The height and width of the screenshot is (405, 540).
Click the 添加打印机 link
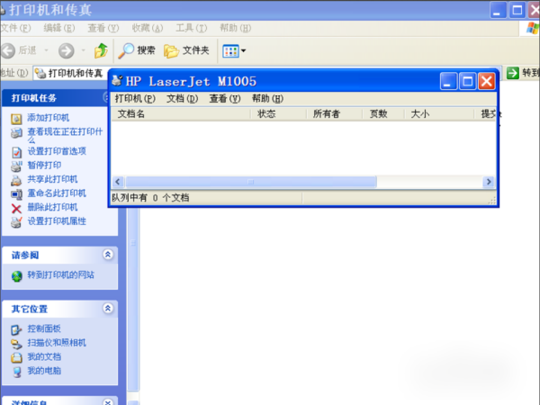point(49,118)
